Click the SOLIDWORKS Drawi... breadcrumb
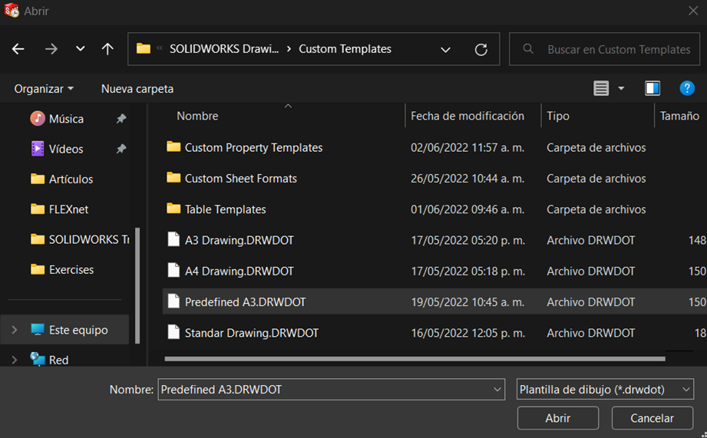The image size is (707, 438). (x=223, y=49)
